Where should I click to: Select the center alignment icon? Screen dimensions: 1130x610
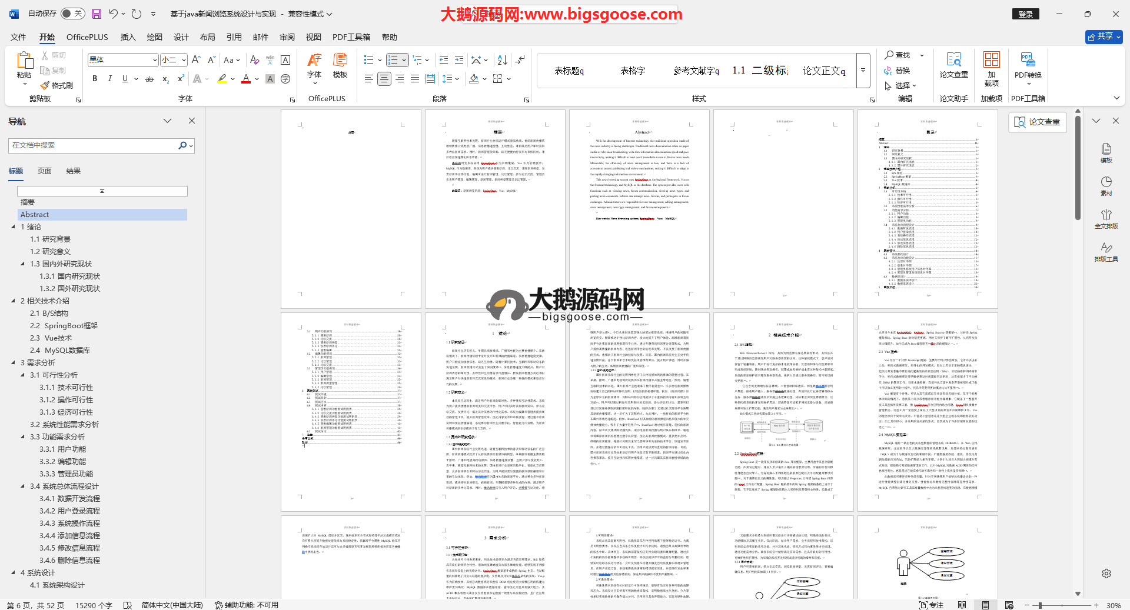[384, 79]
